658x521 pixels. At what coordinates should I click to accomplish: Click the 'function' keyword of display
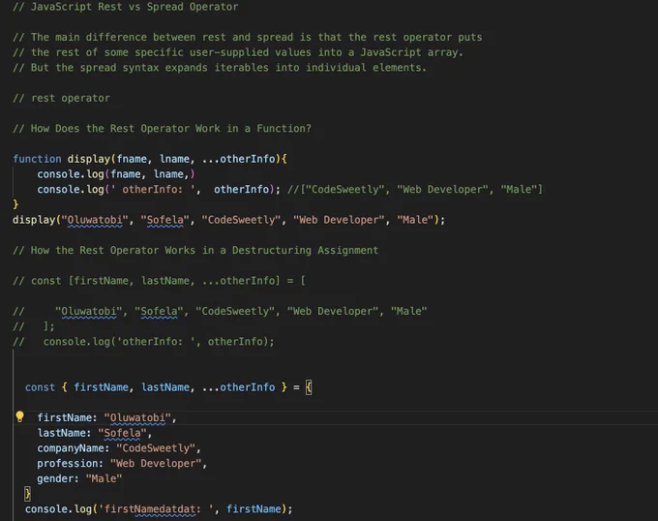(37, 159)
